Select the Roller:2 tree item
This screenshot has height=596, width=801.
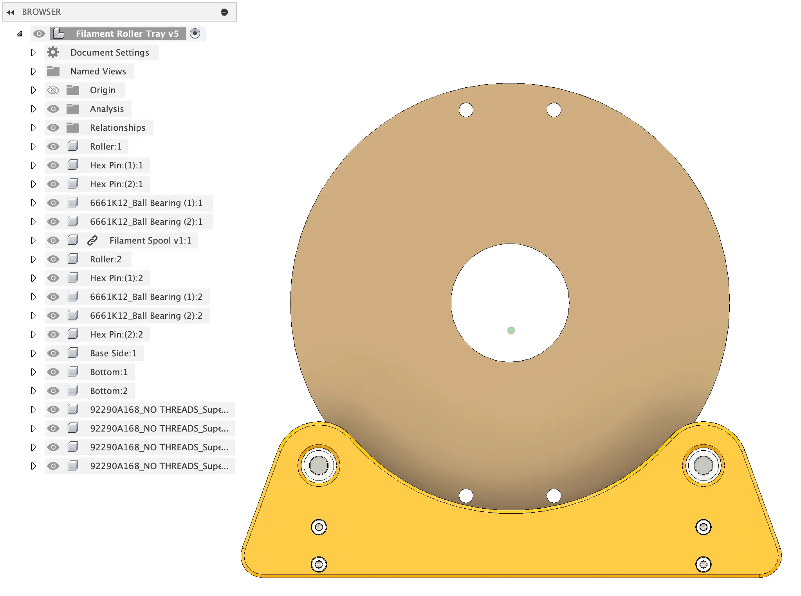pos(106,259)
